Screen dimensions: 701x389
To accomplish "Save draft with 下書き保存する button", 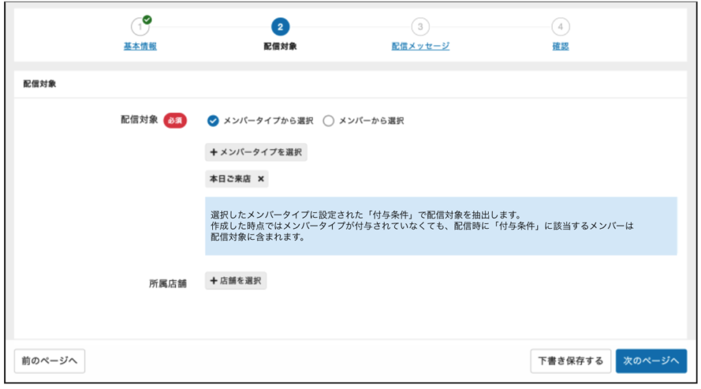I will coord(570,361).
